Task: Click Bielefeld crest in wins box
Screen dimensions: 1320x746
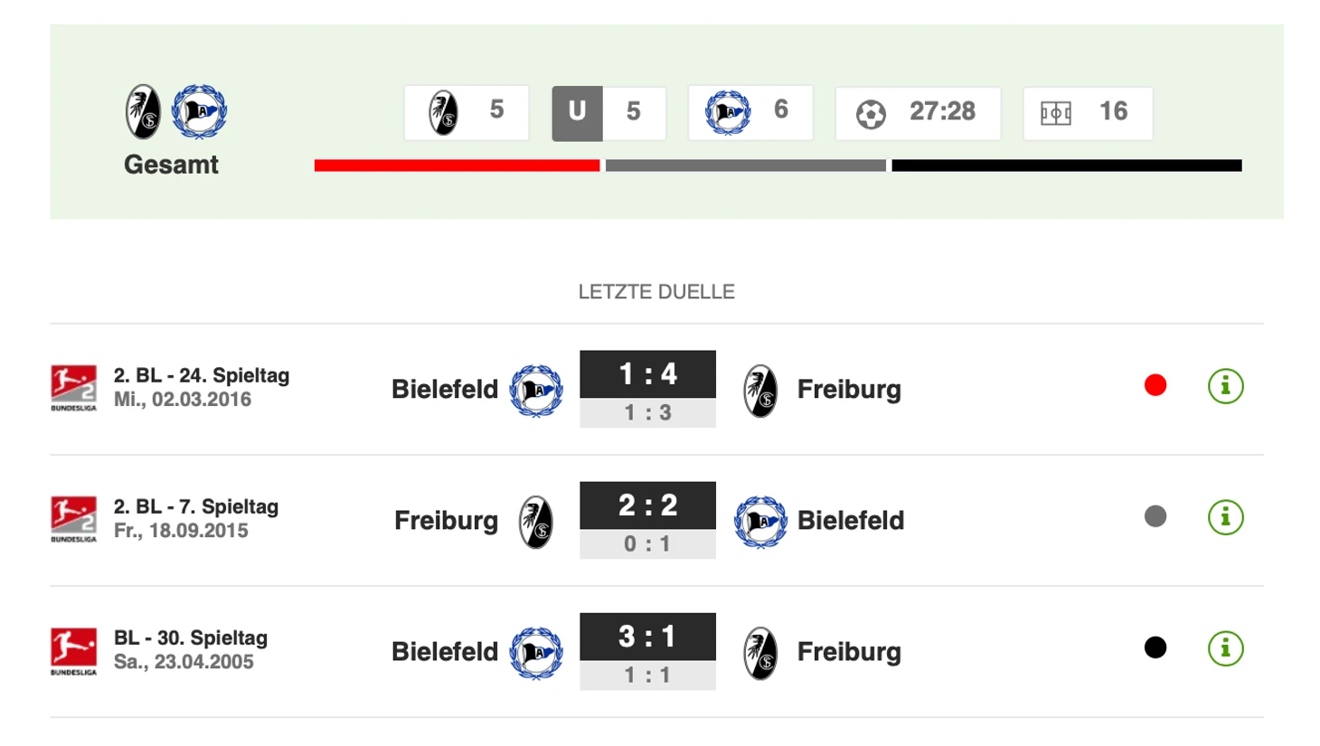Action: tap(728, 113)
